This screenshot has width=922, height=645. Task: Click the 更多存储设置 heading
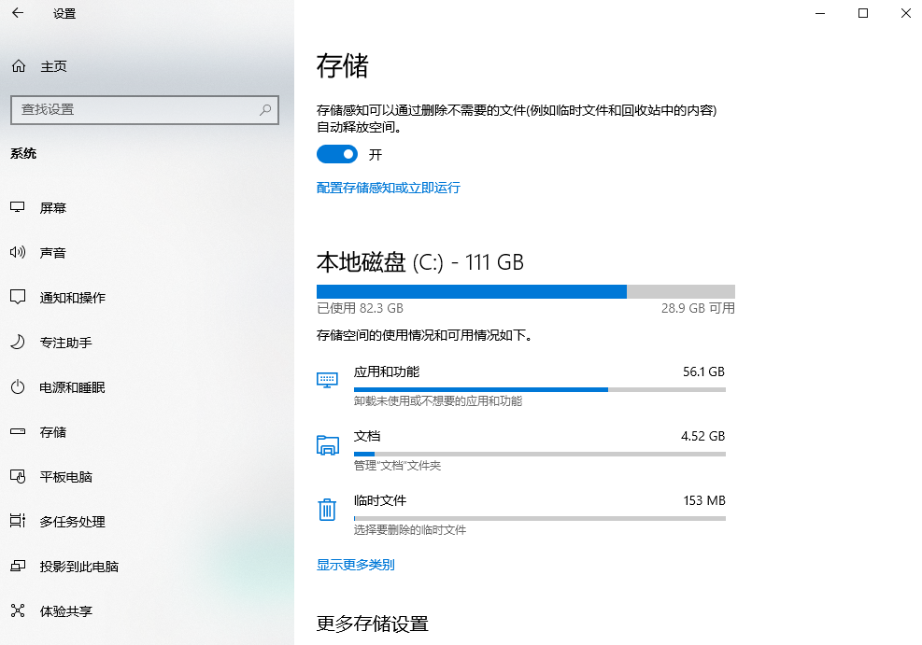(x=372, y=624)
